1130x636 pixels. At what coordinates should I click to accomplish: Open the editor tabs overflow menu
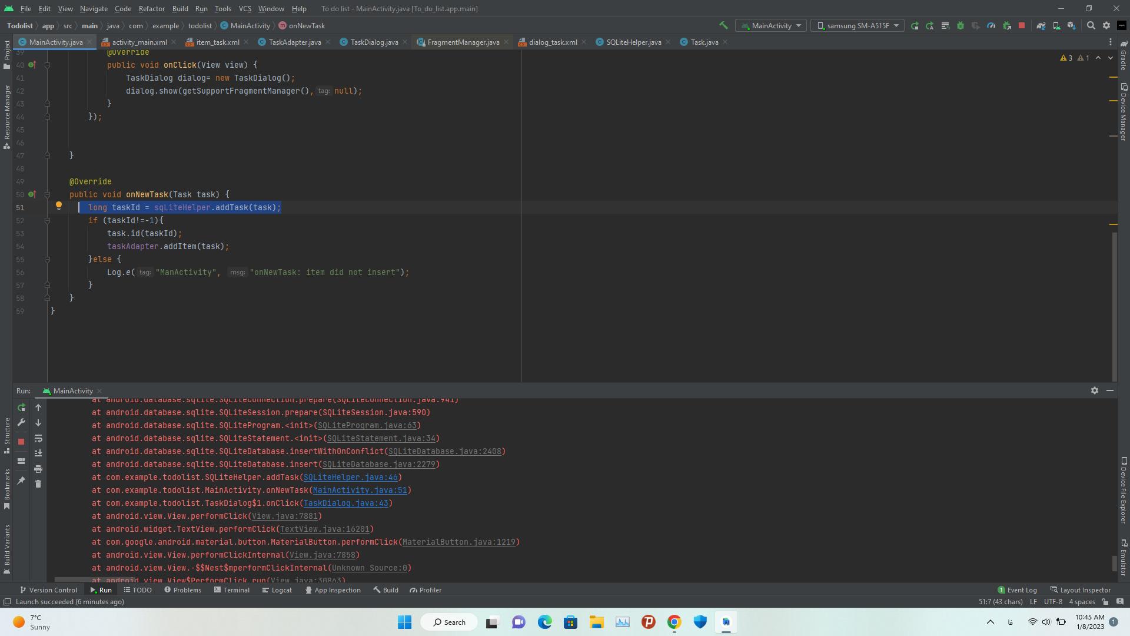pyautogui.click(x=1111, y=42)
